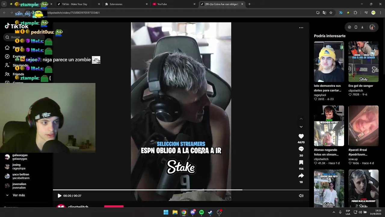Click the install app icon in address bar
The width and height of the screenshot is (385, 217).
click(318, 13)
